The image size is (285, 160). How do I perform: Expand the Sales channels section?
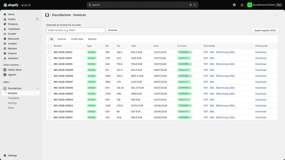click(12, 65)
